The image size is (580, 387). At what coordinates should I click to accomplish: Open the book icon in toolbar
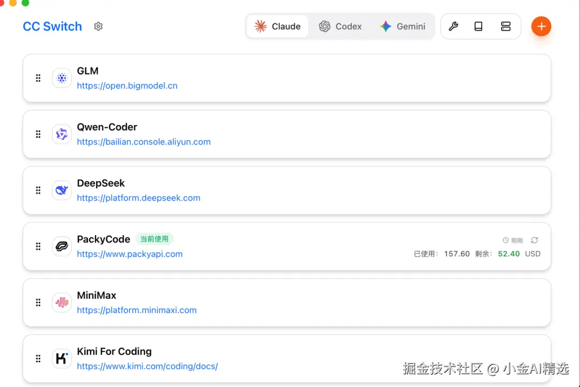click(479, 26)
